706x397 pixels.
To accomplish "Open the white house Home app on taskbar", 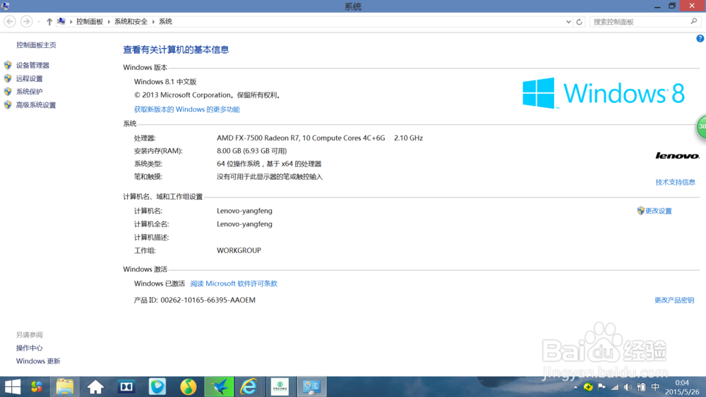I will tap(95, 386).
